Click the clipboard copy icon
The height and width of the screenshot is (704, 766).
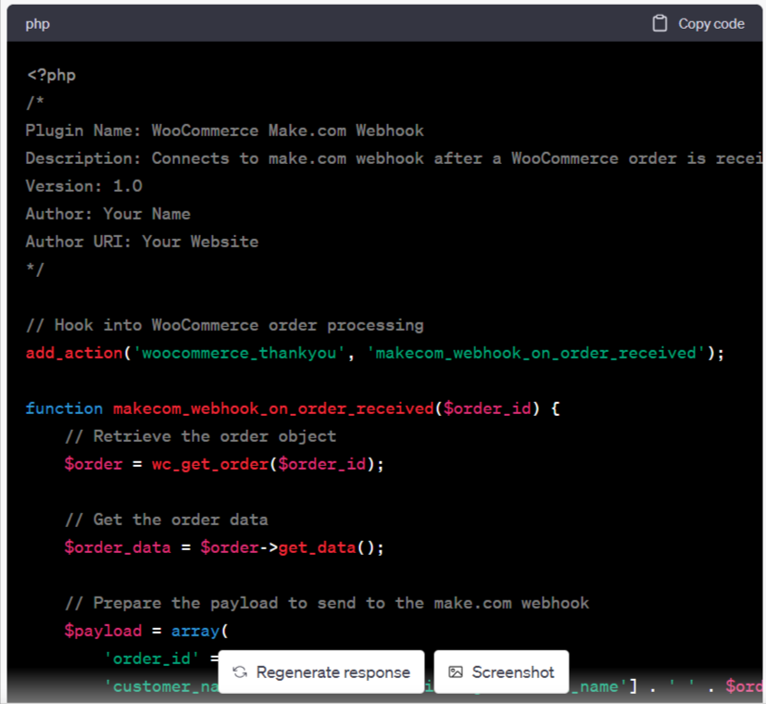click(x=659, y=23)
